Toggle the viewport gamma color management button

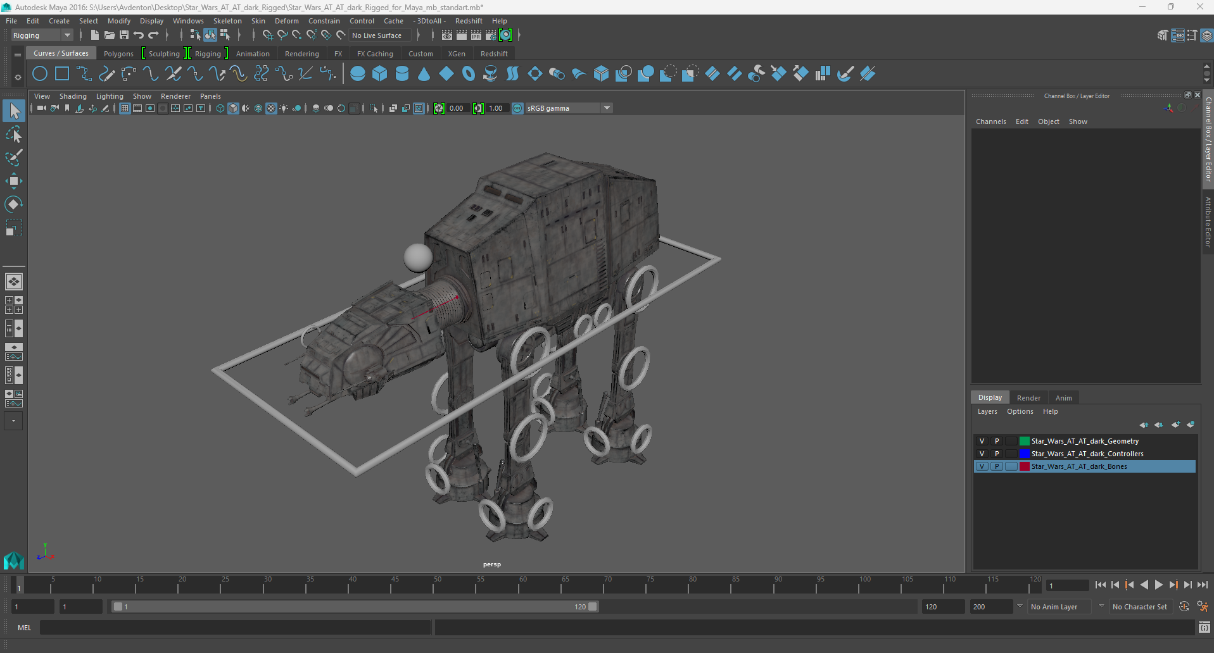(x=518, y=108)
